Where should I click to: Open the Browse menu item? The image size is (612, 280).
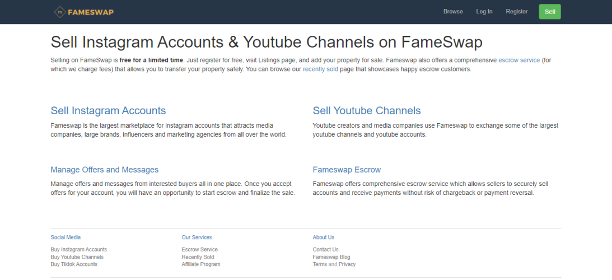pyautogui.click(x=453, y=12)
